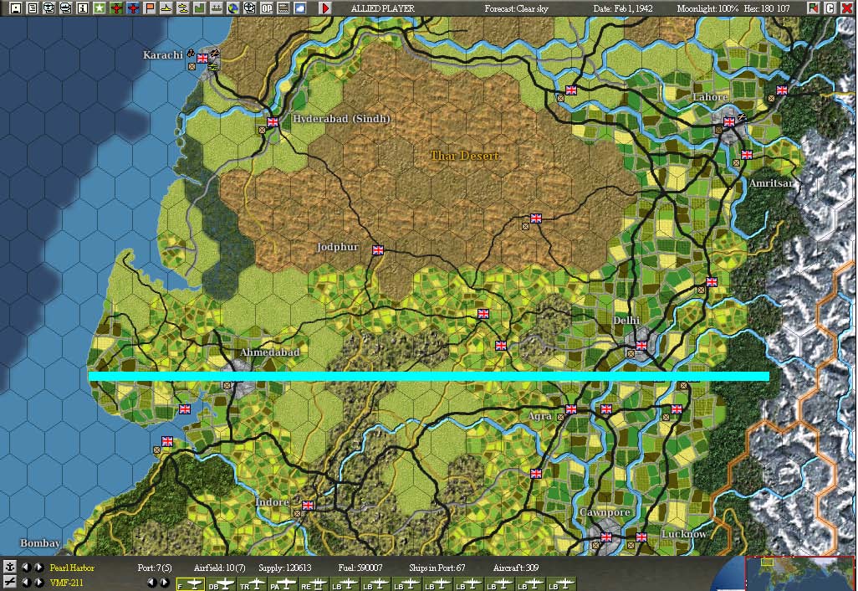
Task: Open the reports document icon on the toolbar
Action: 33,8
